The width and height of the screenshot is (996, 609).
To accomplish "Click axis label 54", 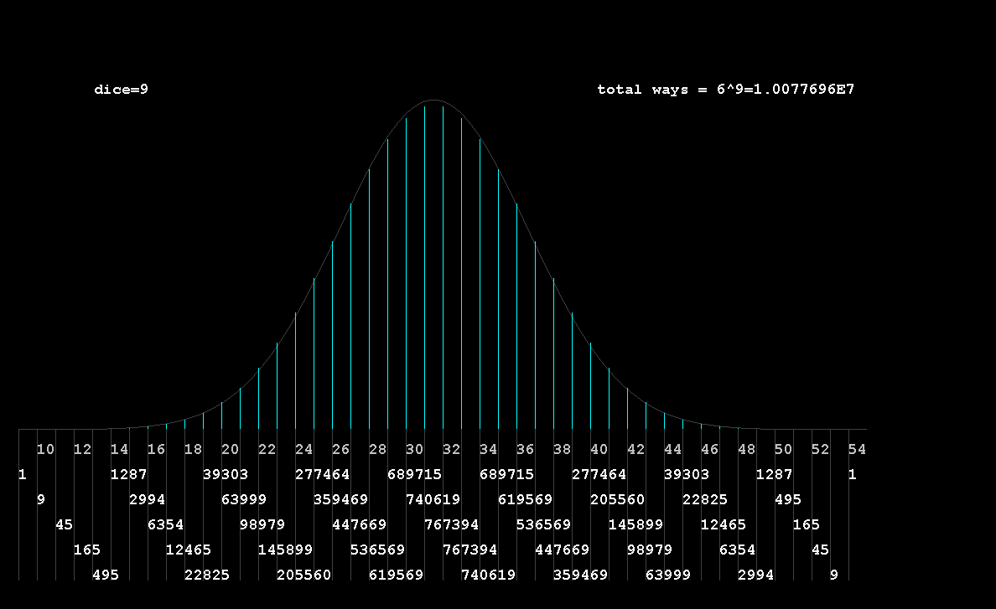I will pos(857,450).
